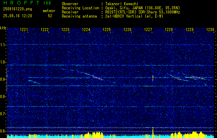Select the meteor count 52
The image size is (217, 138).
coord(50,16)
